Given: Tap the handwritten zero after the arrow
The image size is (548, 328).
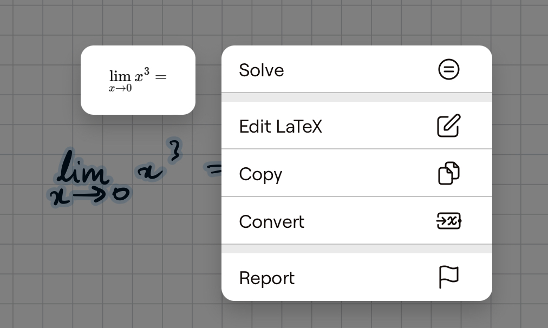Looking at the screenshot, I should tap(121, 194).
